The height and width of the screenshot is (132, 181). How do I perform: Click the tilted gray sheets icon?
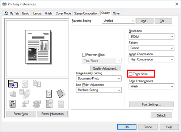61,94
